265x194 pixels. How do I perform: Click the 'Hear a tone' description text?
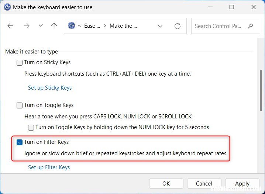tap(109, 117)
